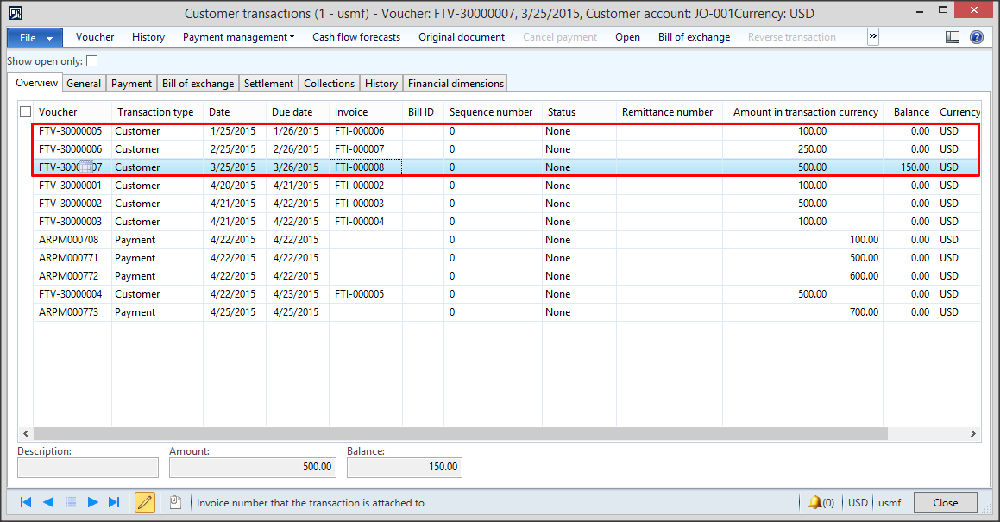
Task: Go to the last record arrow icon
Action: tap(115, 501)
